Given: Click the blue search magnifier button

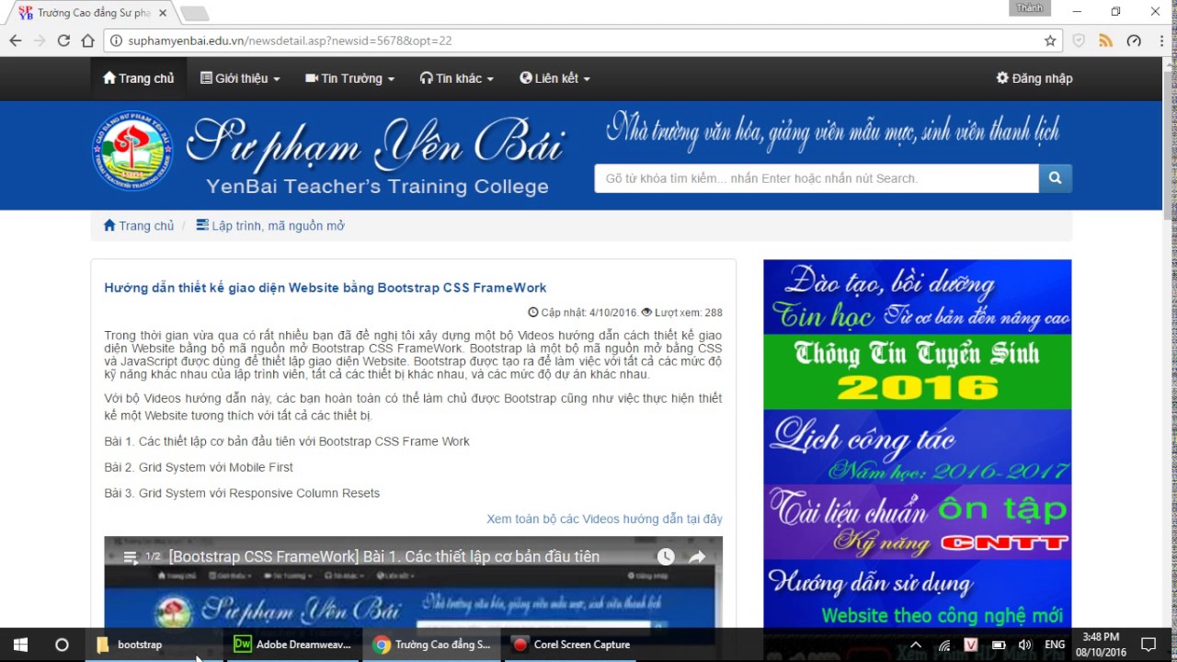Looking at the screenshot, I should click(1055, 178).
